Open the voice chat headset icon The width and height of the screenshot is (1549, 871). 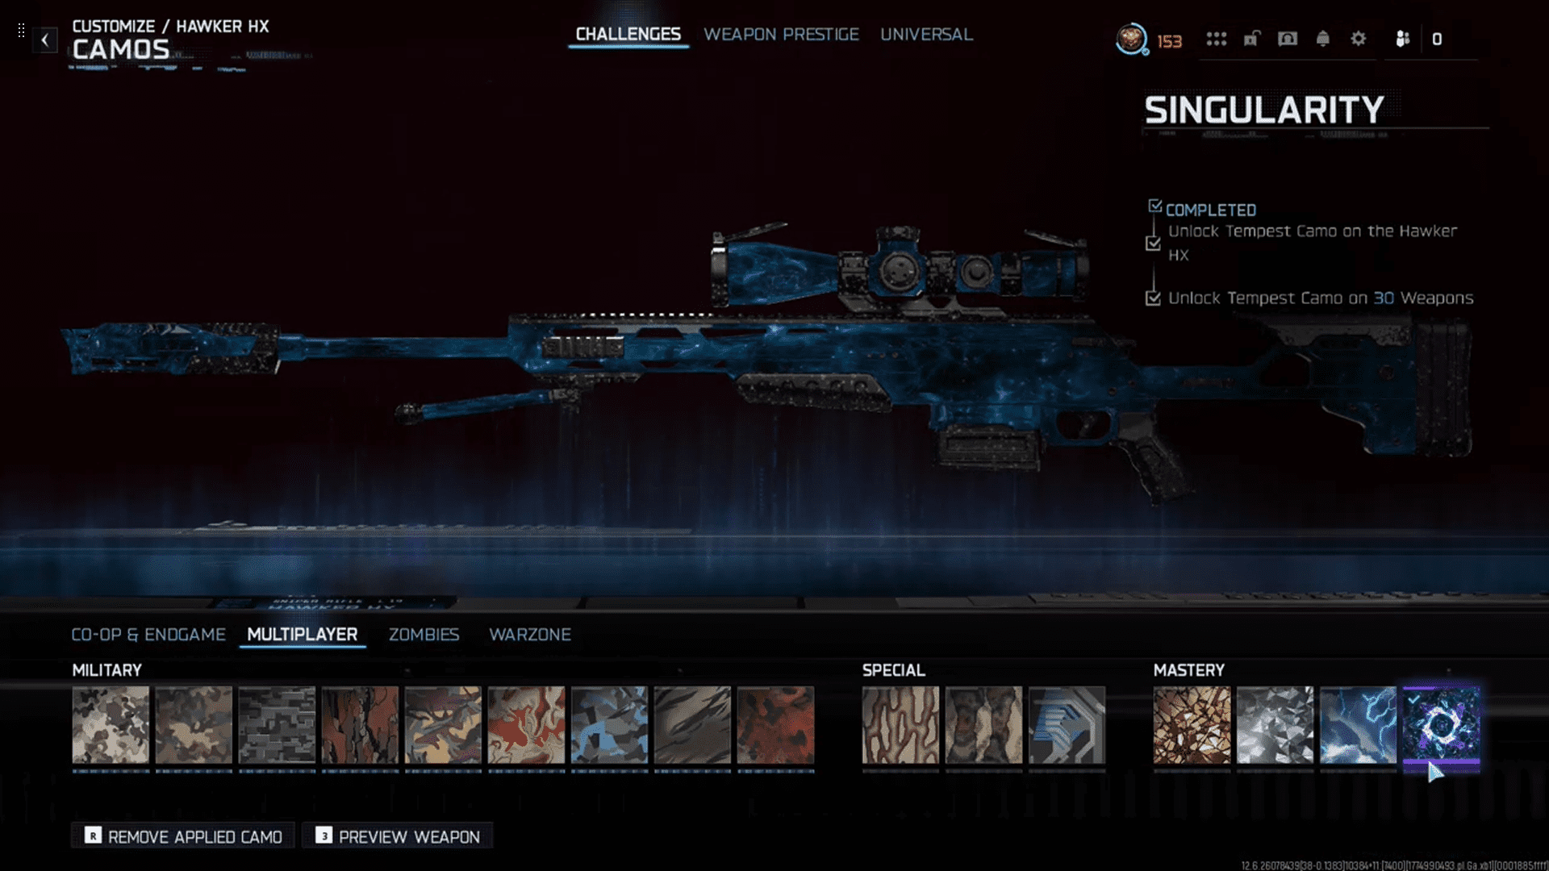click(1288, 39)
